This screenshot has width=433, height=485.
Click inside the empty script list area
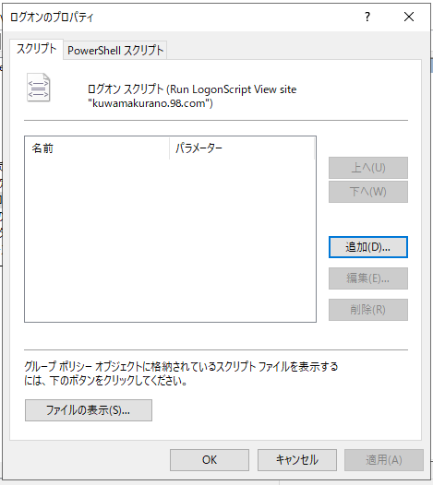pos(170,240)
